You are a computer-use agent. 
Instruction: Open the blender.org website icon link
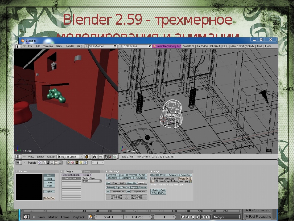(x=154, y=46)
